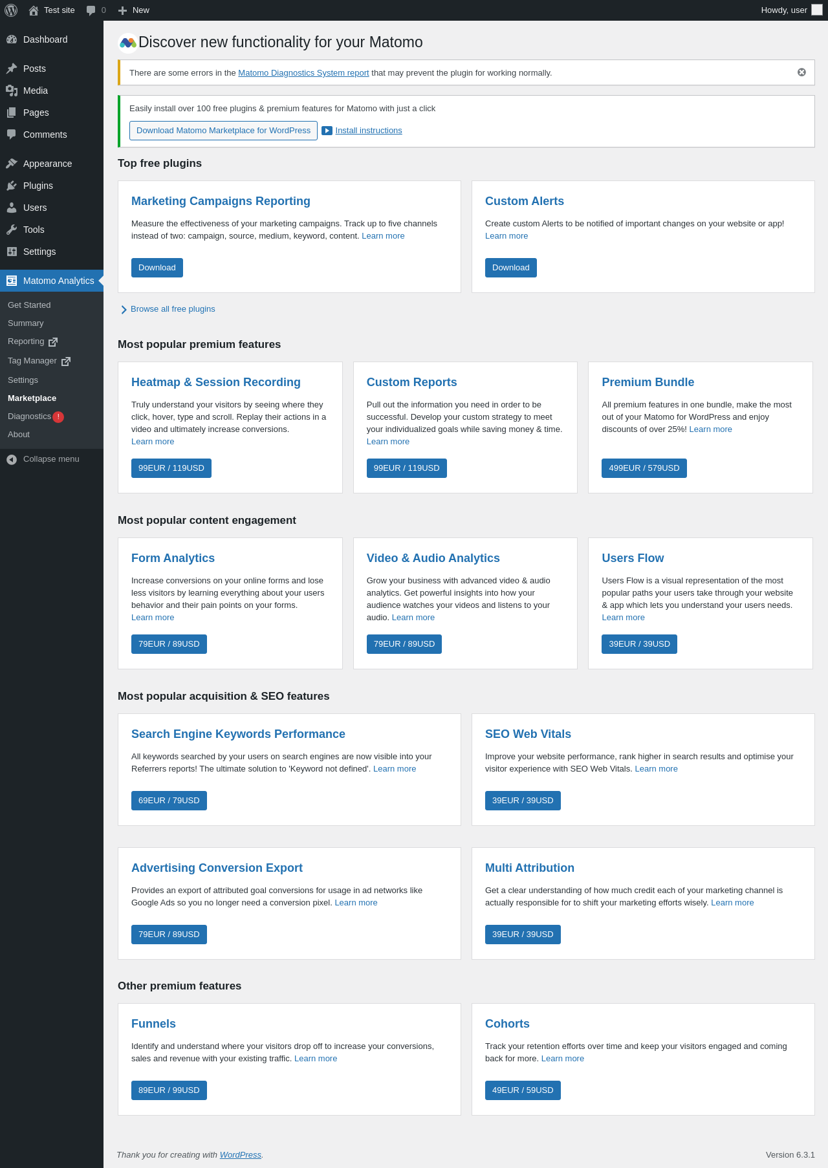Viewport: 828px width, 1168px height.
Task: Expand Browse all free plugins chevron
Action: [124, 310]
